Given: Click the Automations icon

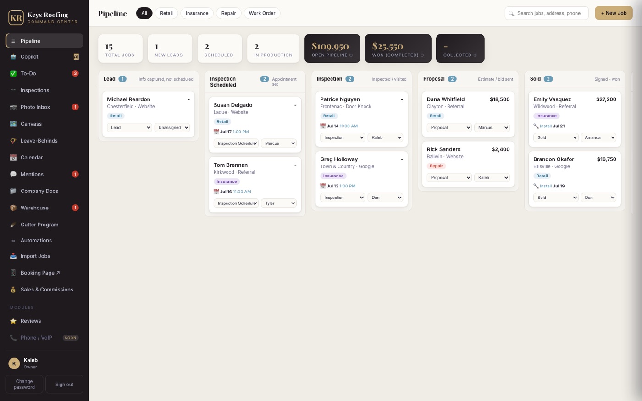Looking at the screenshot, I should click(13, 241).
